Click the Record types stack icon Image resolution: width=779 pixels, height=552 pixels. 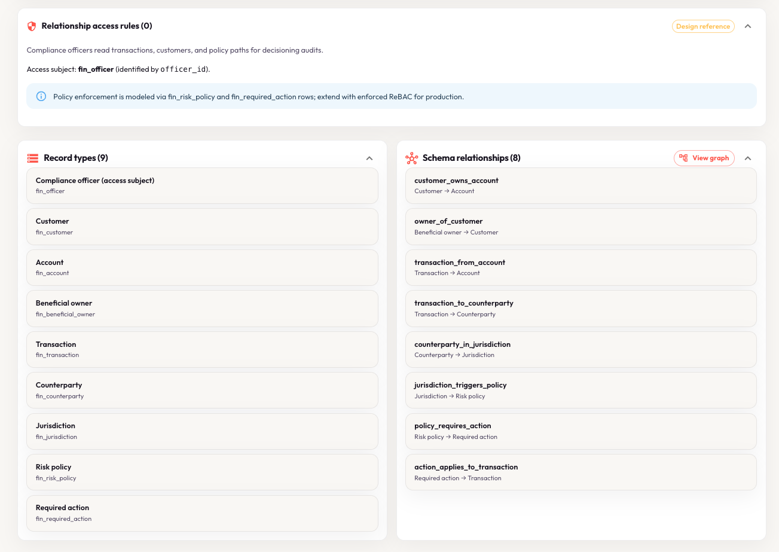pyautogui.click(x=33, y=158)
